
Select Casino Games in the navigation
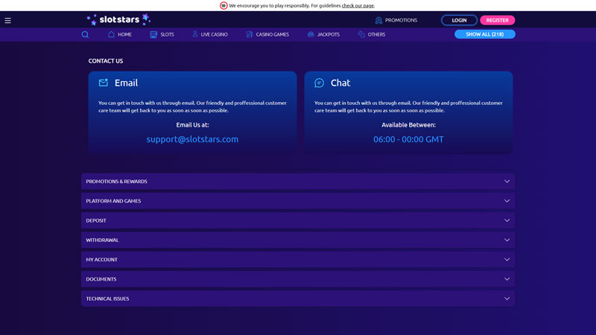coord(272,34)
